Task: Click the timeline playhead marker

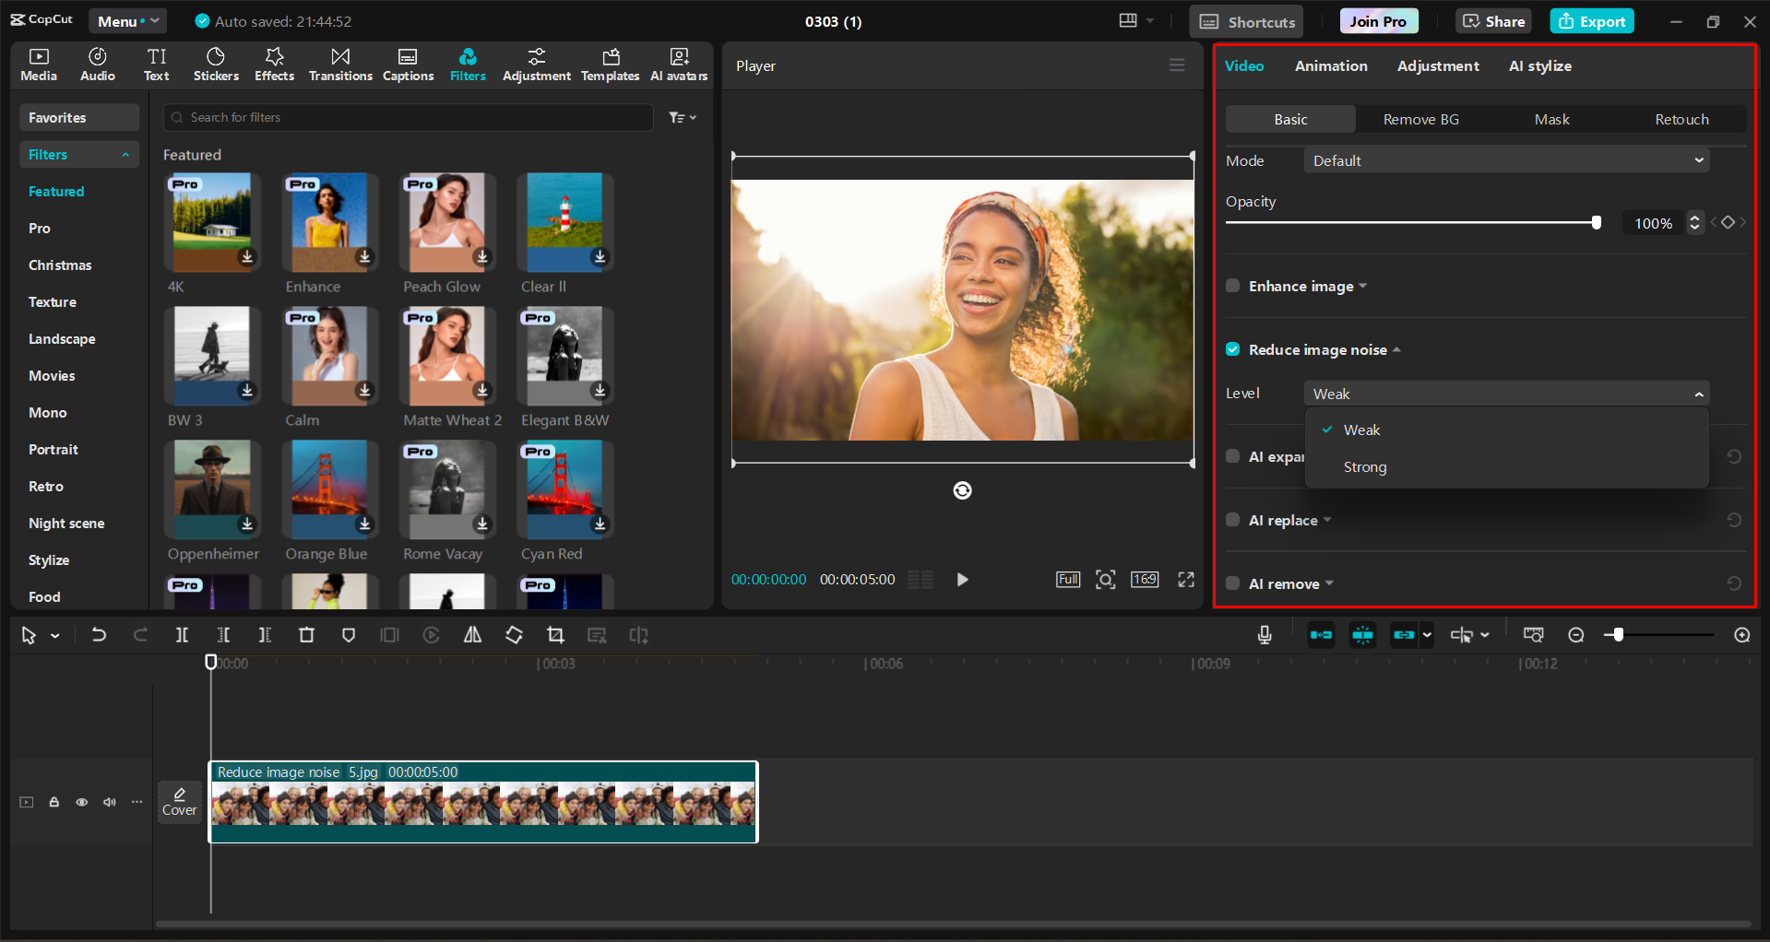Action: point(210,662)
